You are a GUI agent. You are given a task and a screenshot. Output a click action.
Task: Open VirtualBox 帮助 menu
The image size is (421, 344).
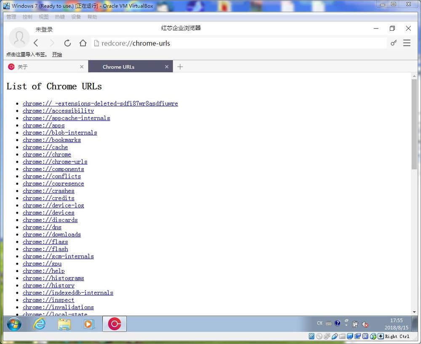click(x=92, y=17)
